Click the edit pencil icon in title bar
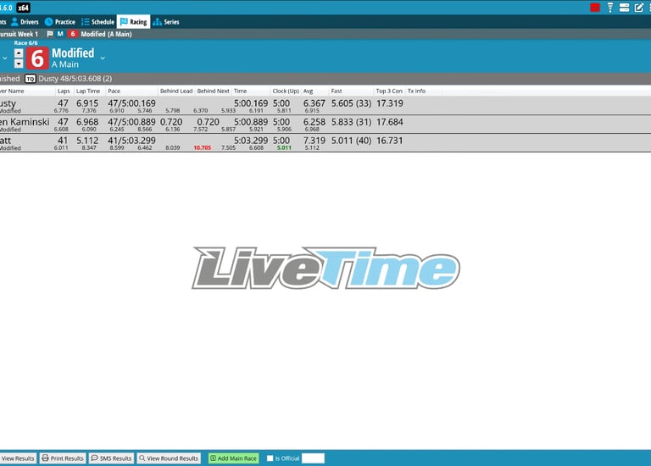This screenshot has height=466, width=651. tap(638, 8)
